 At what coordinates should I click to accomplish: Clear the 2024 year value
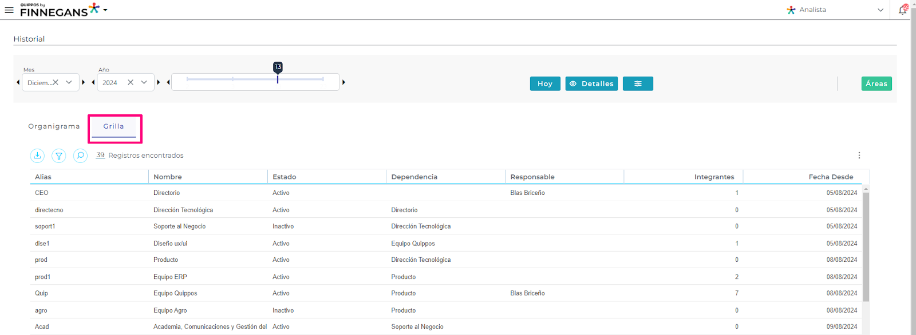click(131, 82)
